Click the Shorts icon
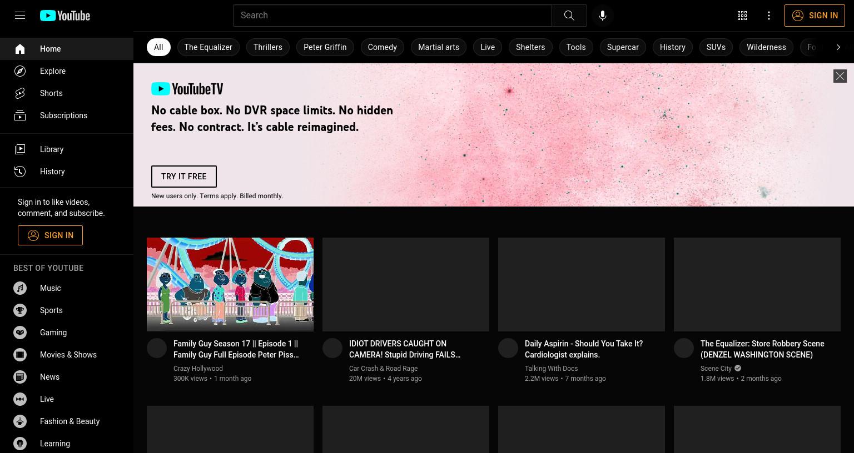The image size is (854, 453). (20, 93)
